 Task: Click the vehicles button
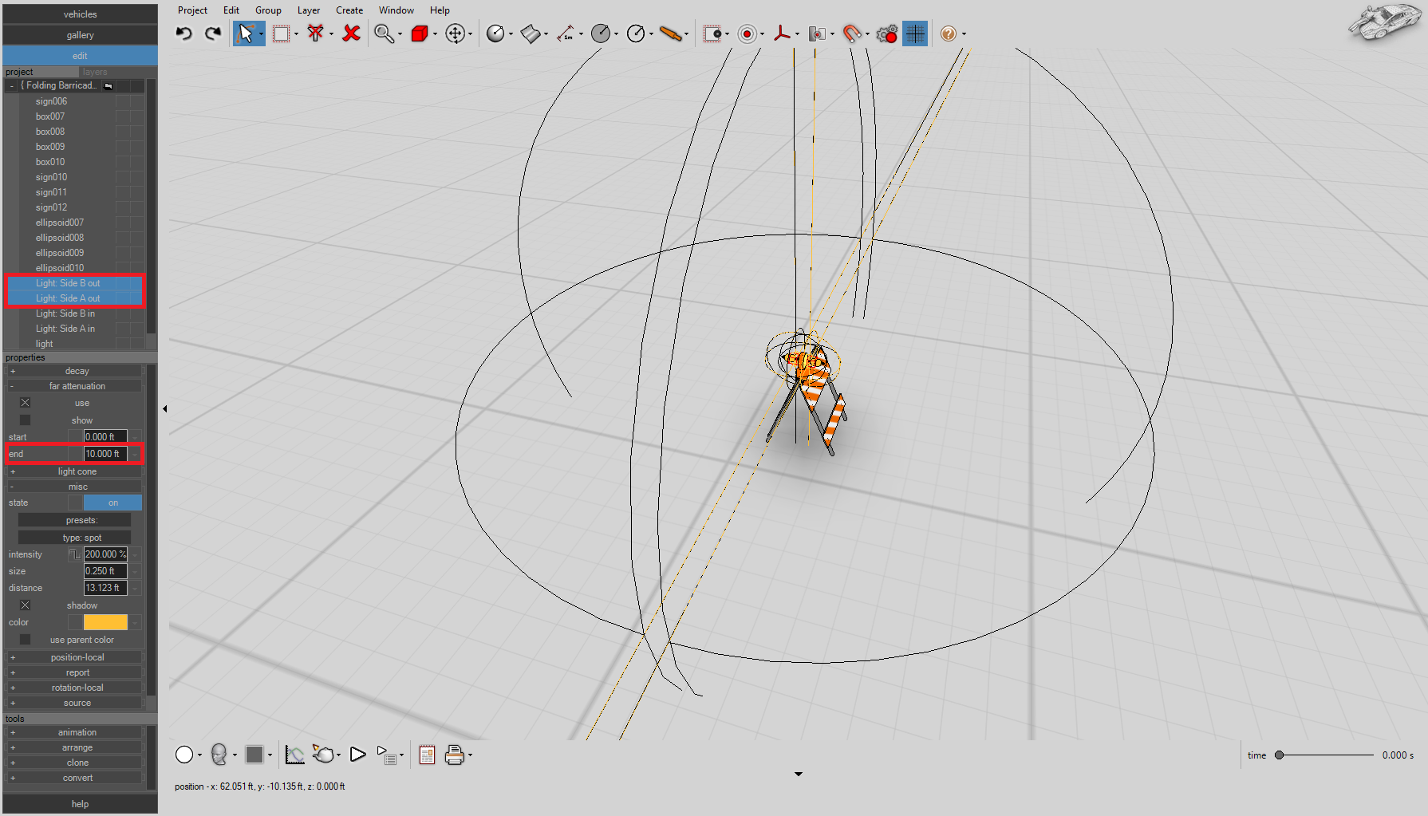click(80, 14)
